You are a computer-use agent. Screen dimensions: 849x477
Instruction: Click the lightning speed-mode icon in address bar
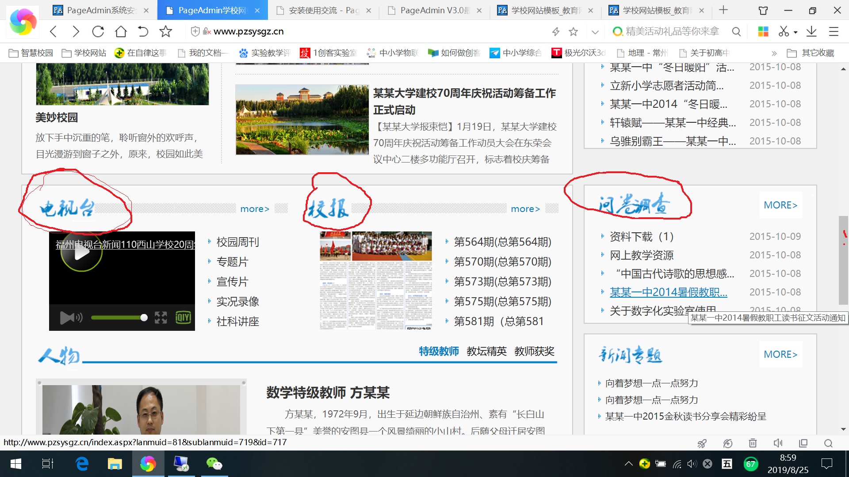coord(556,31)
